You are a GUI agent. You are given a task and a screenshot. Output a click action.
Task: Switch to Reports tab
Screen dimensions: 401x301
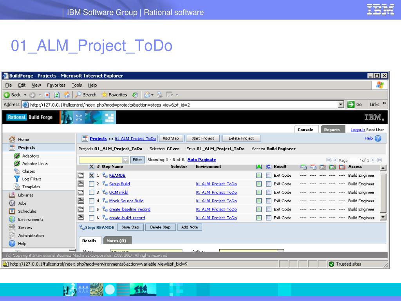(x=332, y=130)
